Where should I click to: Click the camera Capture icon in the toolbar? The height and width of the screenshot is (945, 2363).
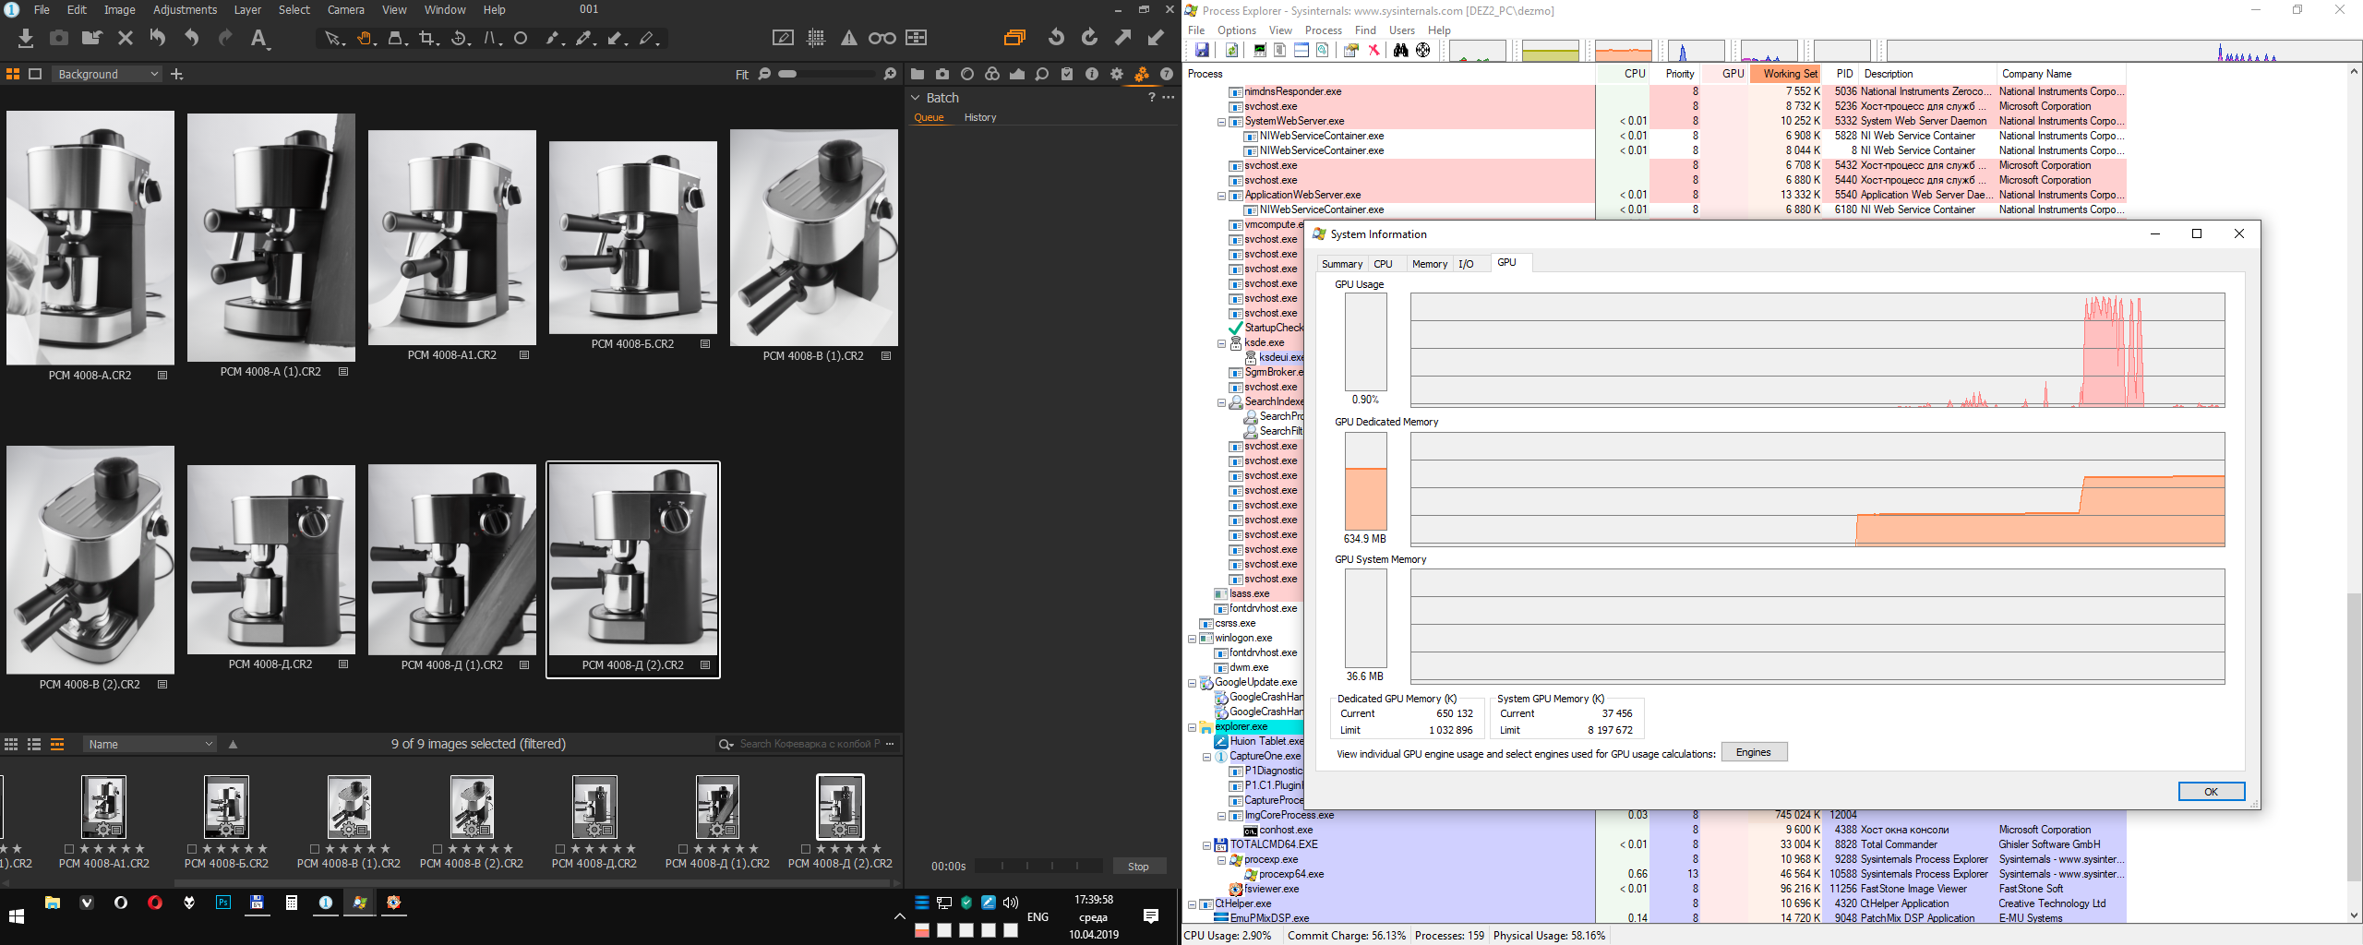pos(59,38)
